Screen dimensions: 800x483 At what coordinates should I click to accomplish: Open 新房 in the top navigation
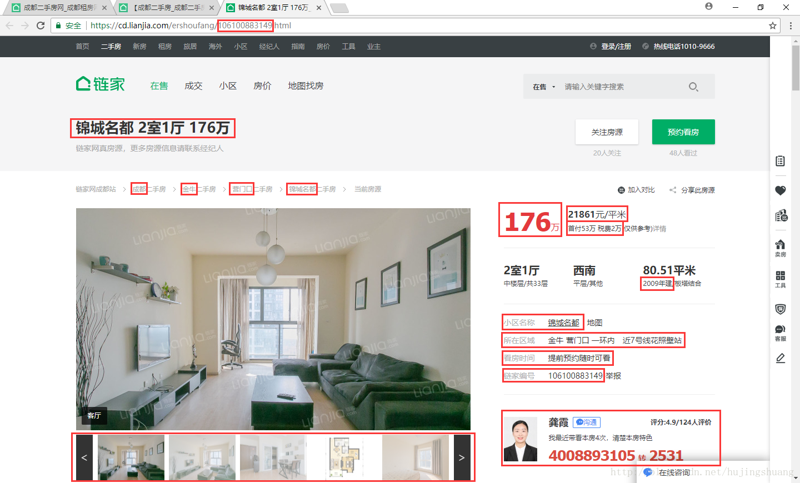(x=139, y=47)
